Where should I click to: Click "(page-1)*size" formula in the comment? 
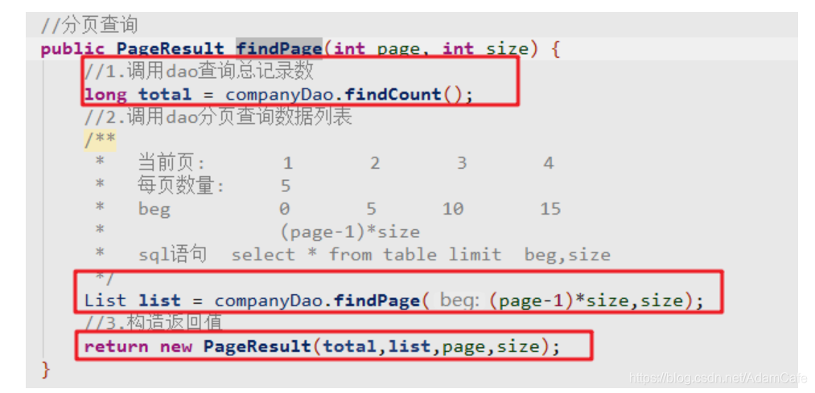click(x=350, y=231)
